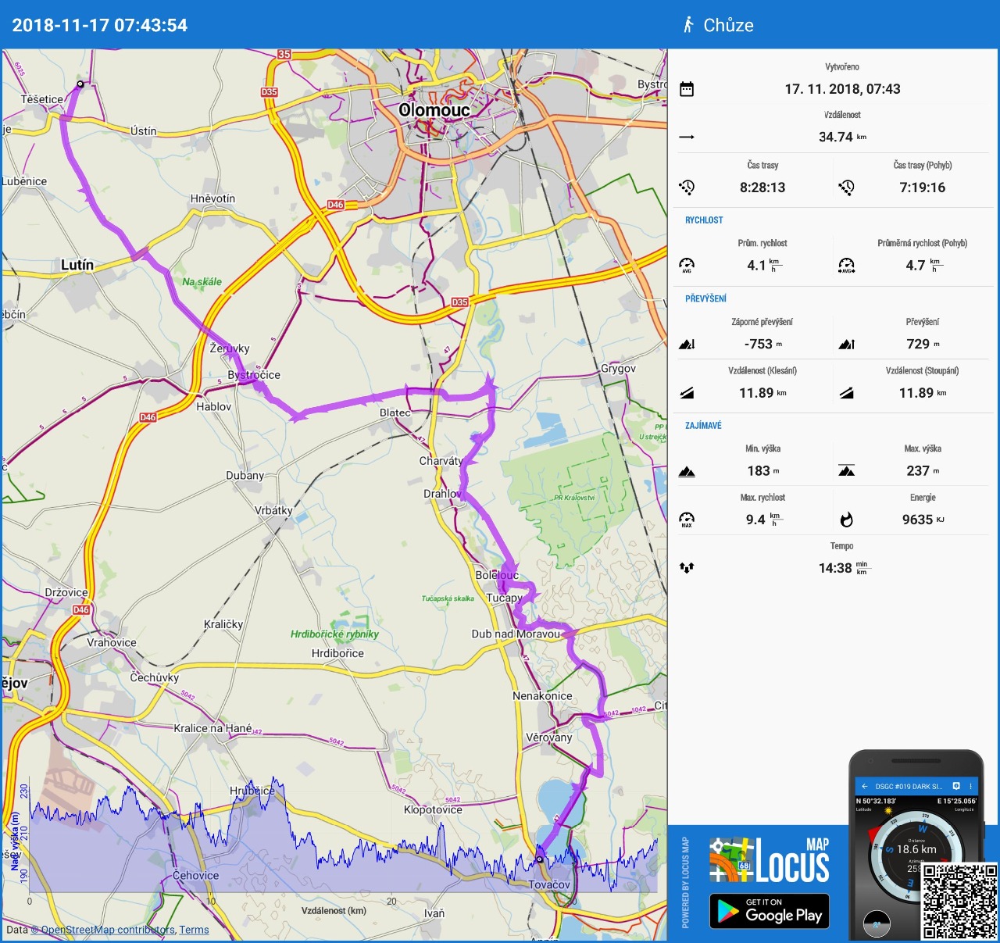This screenshot has width=1000, height=943.
Task: Click the downhill distance icon in Klesání row
Action: tap(687, 393)
